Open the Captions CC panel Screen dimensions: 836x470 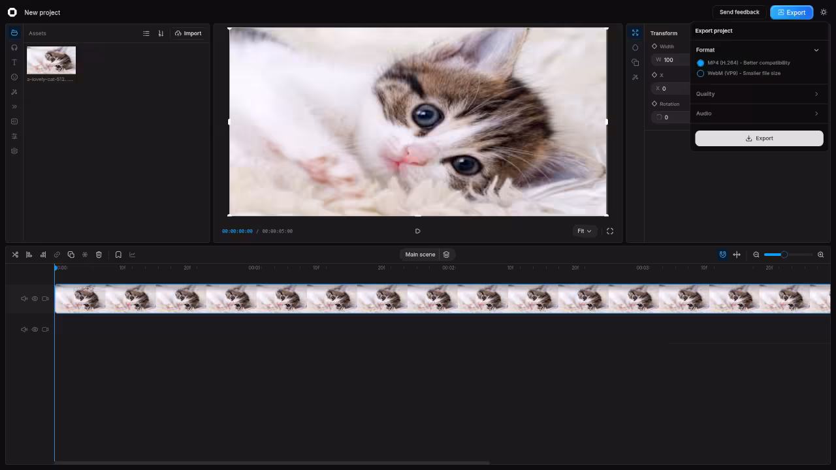[x=14, y=121]
